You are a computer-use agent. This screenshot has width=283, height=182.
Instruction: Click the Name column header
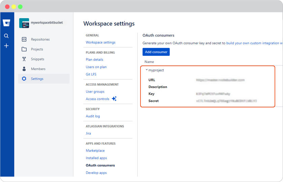149,62
